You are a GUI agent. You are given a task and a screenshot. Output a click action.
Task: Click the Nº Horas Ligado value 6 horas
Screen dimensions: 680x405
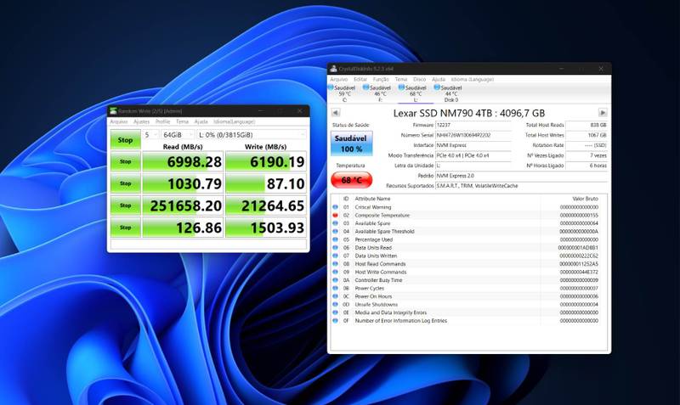pos(586,166)
